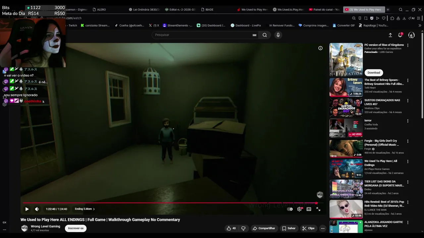Open the browser extensions cube icon
The image size is (424, 238).
coord(392,18)
